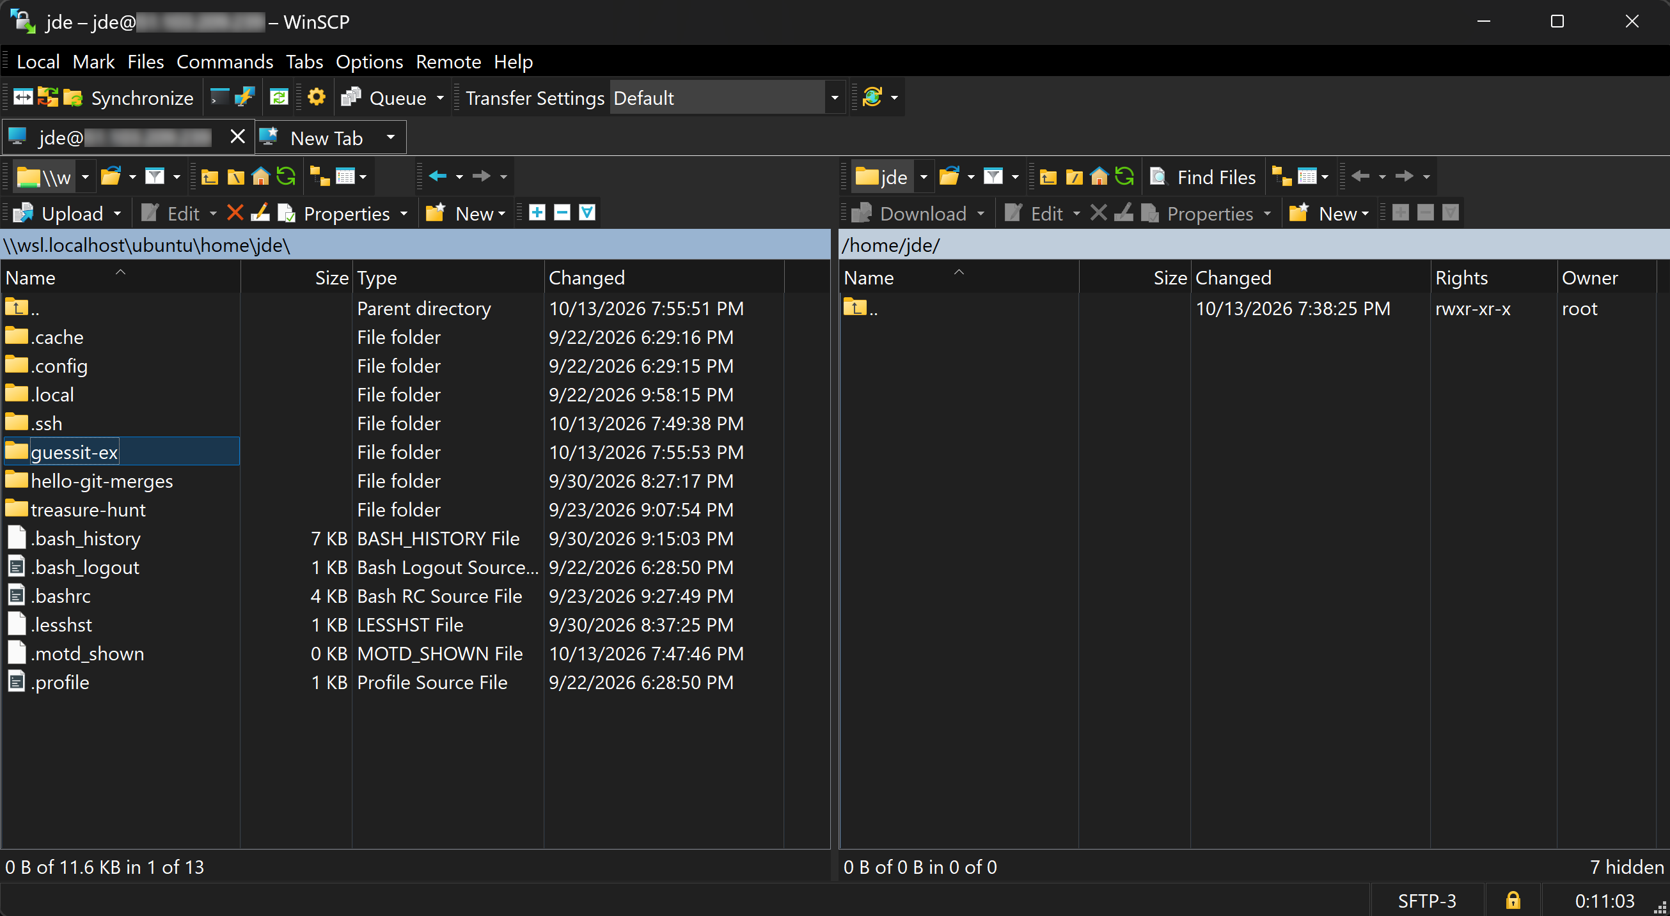Go to local root directory icon

point(235,176)
